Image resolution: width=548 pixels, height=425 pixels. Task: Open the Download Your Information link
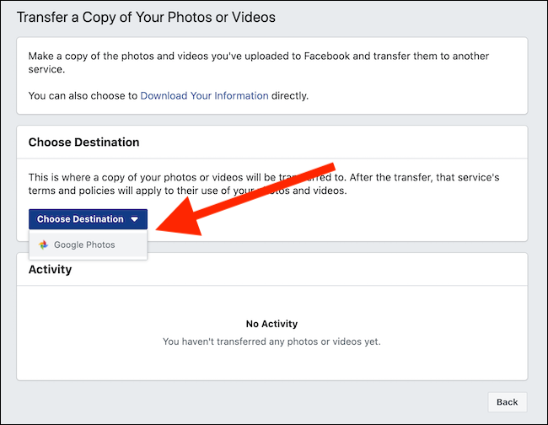coord(204,96)
